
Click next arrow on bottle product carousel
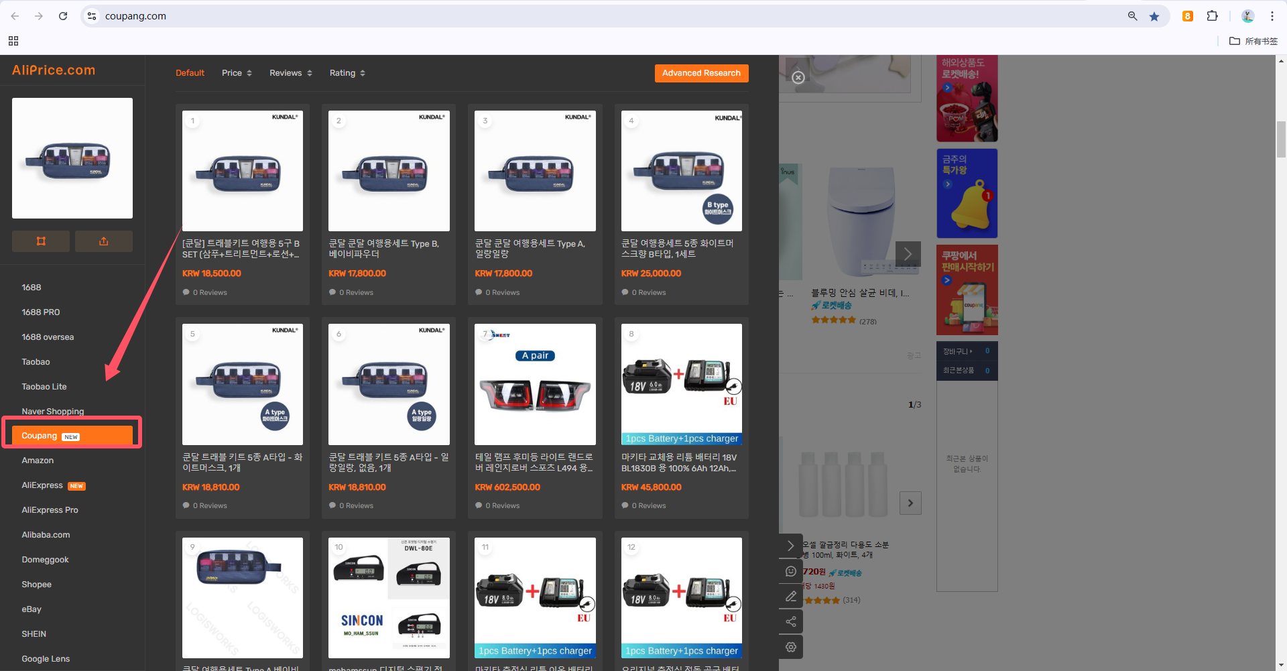click(910, 503)
